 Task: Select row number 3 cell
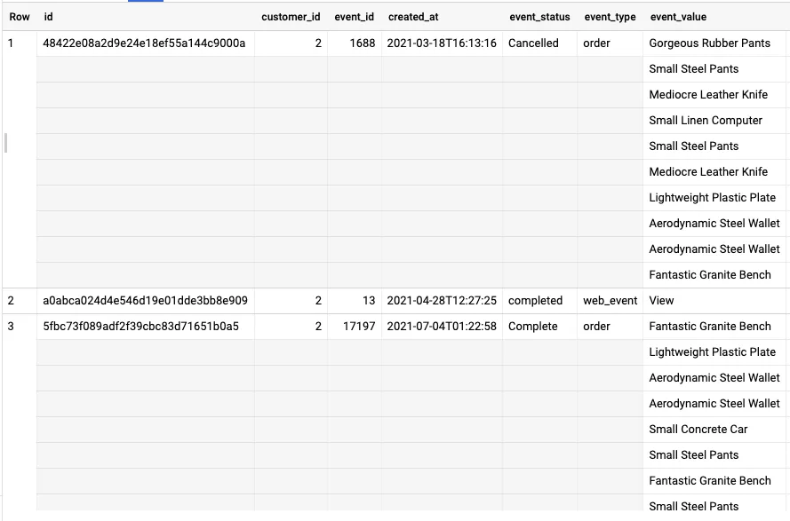[x=11, y=327]
